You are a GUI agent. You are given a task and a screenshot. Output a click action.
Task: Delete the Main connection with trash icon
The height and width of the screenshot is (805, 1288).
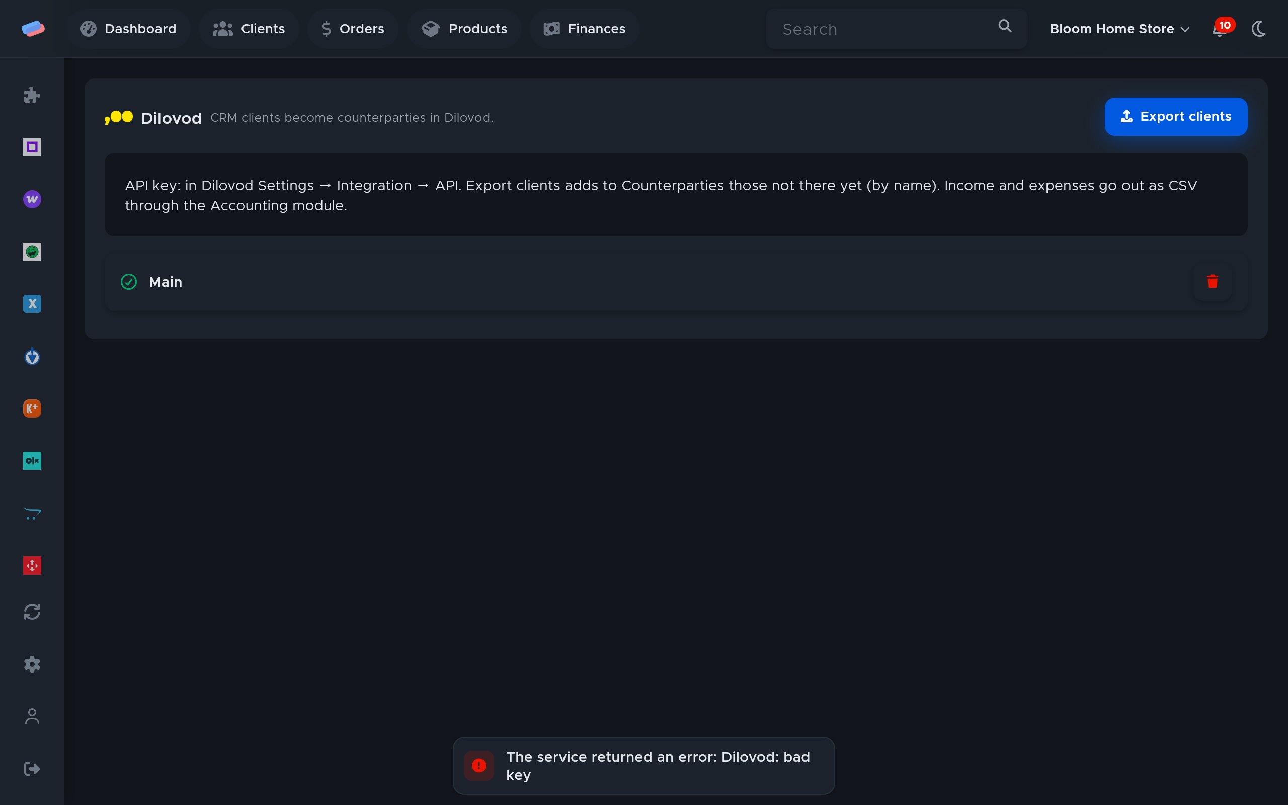[1213, 281]
